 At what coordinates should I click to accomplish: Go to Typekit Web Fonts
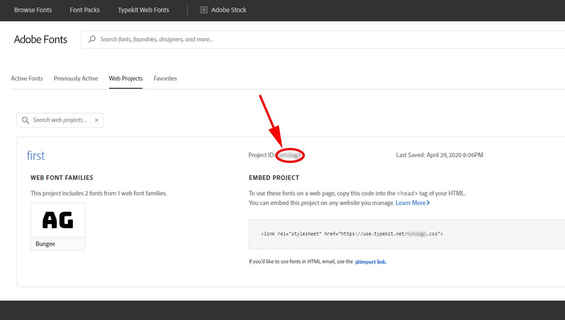pos(144,10)
